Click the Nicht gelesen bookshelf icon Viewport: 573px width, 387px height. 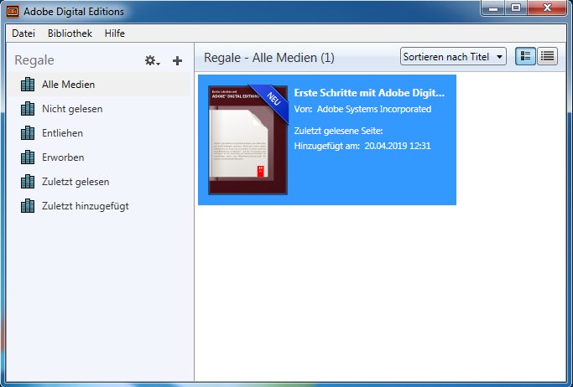[x=28, y=109]
